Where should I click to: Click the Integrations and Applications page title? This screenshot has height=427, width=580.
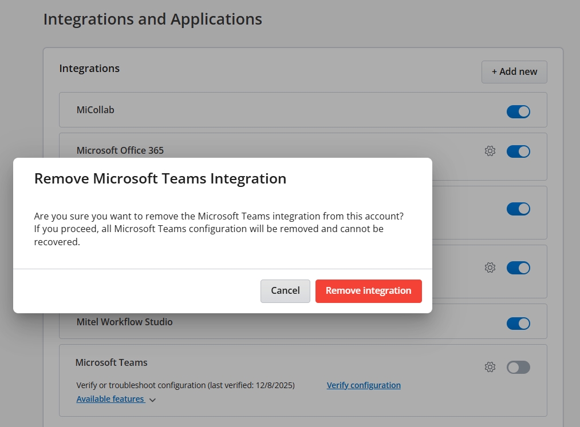(x=153, y=19)
